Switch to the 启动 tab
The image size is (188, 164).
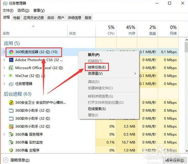click(x=51, y=18)
